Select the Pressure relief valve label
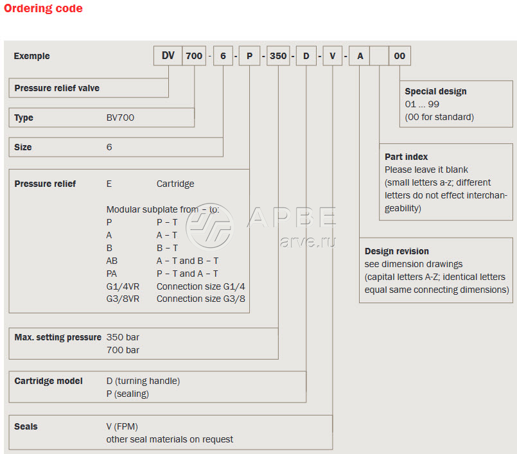Viewport: 517px width, 454px height. [57, 88]
